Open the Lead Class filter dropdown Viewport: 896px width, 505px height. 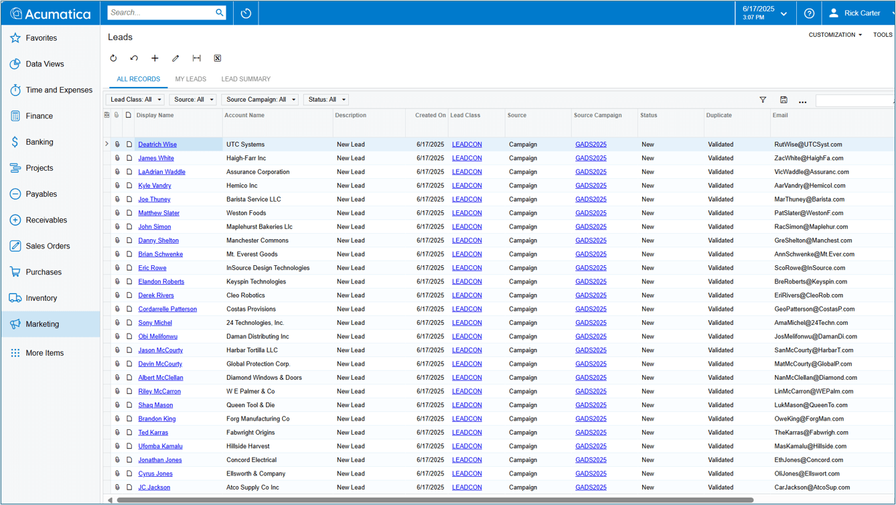pos(135,100)
